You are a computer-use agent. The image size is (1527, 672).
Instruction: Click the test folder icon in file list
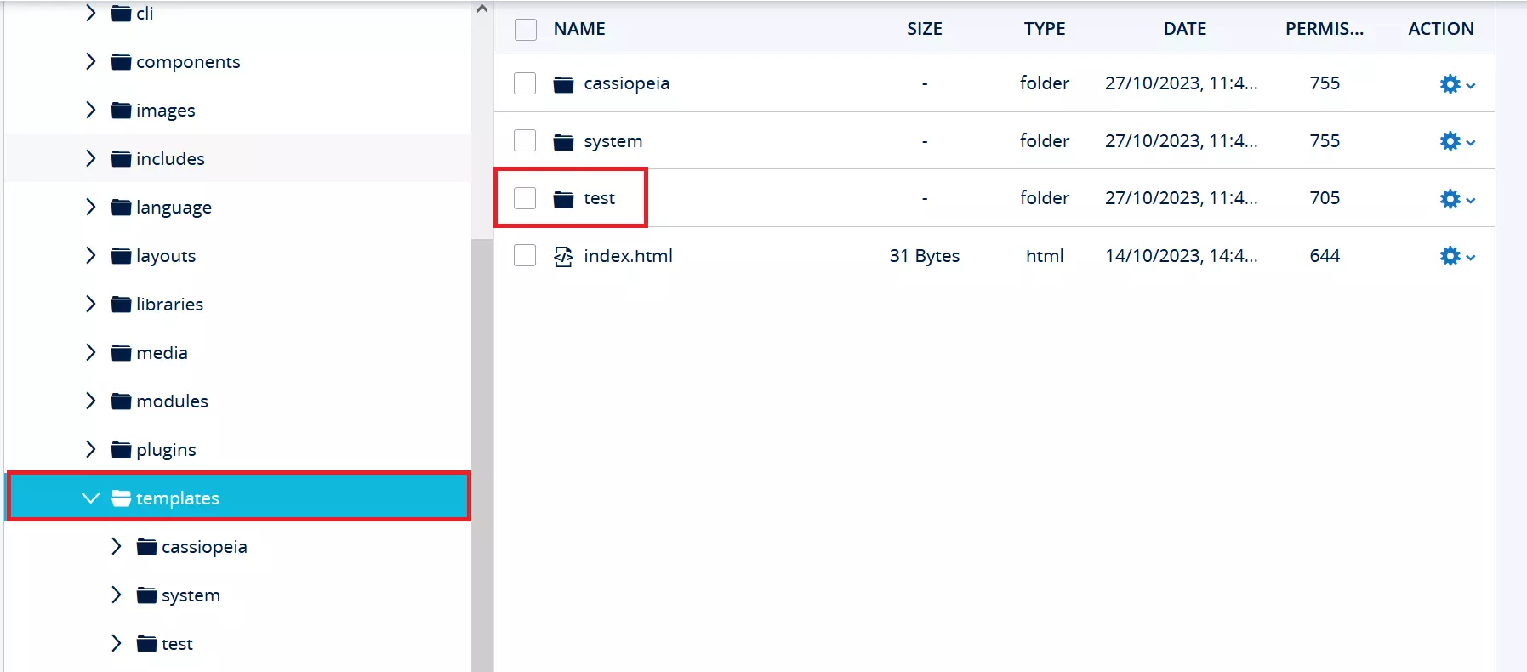tap(563, 199)
